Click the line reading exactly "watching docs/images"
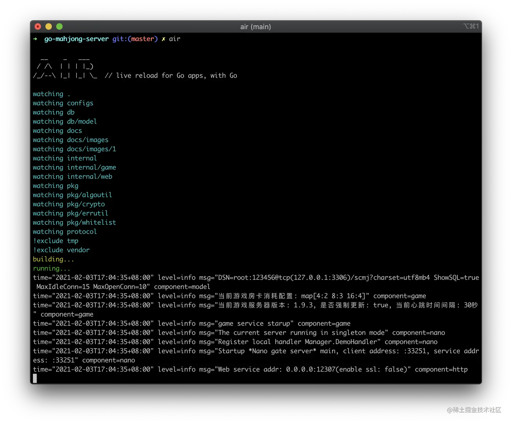This screenshot has width=512, height=424. tap(71, 140)
